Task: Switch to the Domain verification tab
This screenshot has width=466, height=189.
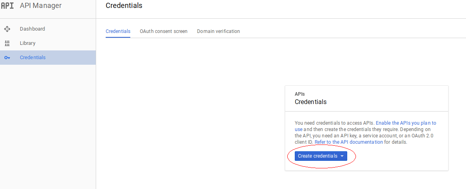Action: pos(218,31)
